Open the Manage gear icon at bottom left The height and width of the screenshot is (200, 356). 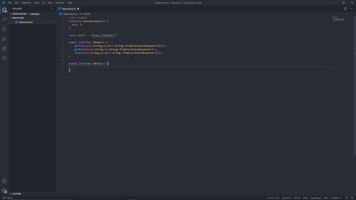tap(4, 191)
